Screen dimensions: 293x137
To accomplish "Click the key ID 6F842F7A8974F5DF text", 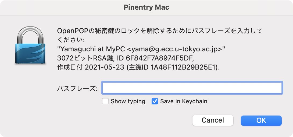I will click(x=160, y=59).
